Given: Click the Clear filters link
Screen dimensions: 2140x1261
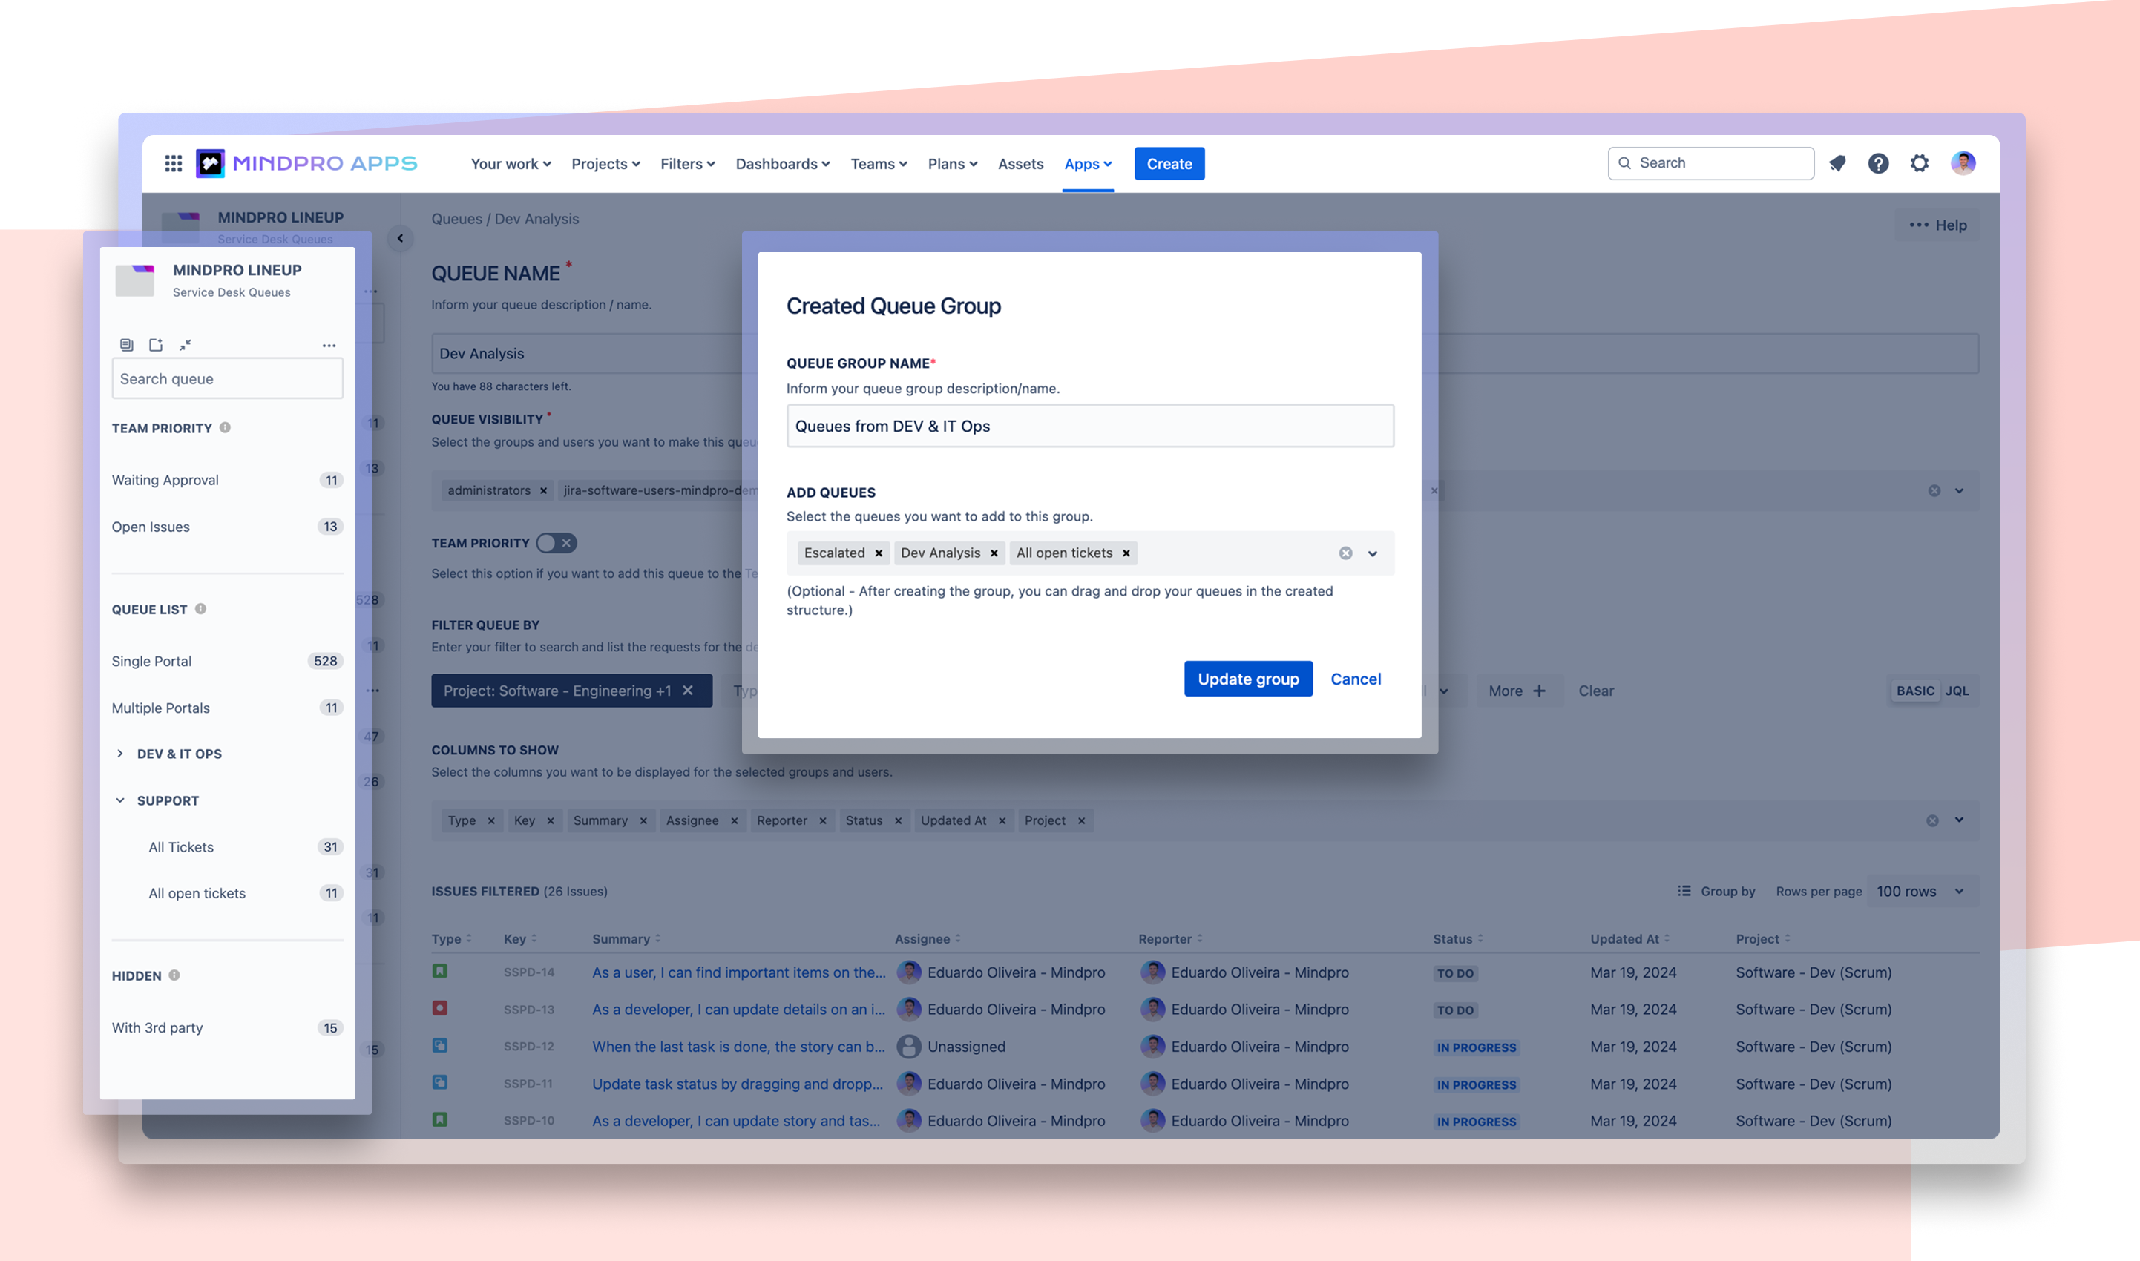Looking at the screenshot, I should point(1595,690).
